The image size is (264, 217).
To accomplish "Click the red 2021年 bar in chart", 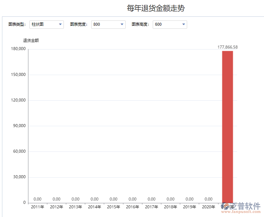I will click(228, 127).
